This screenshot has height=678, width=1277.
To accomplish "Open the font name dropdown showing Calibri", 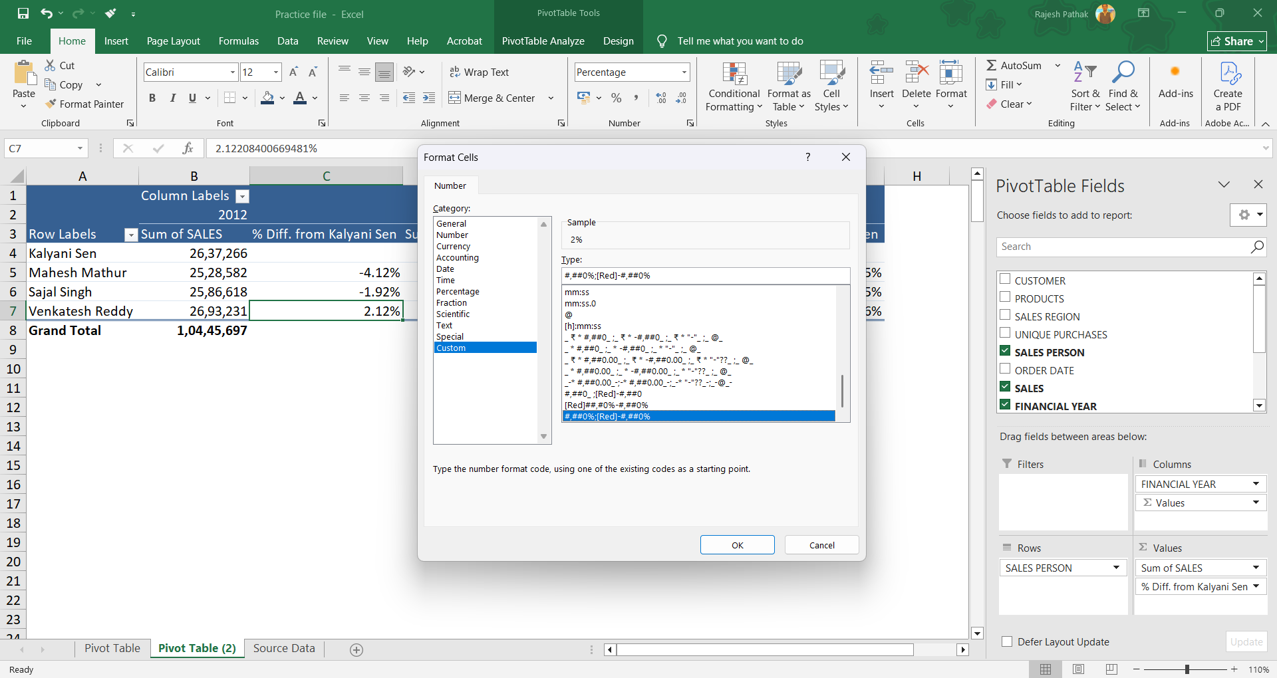I will (233, 72).
